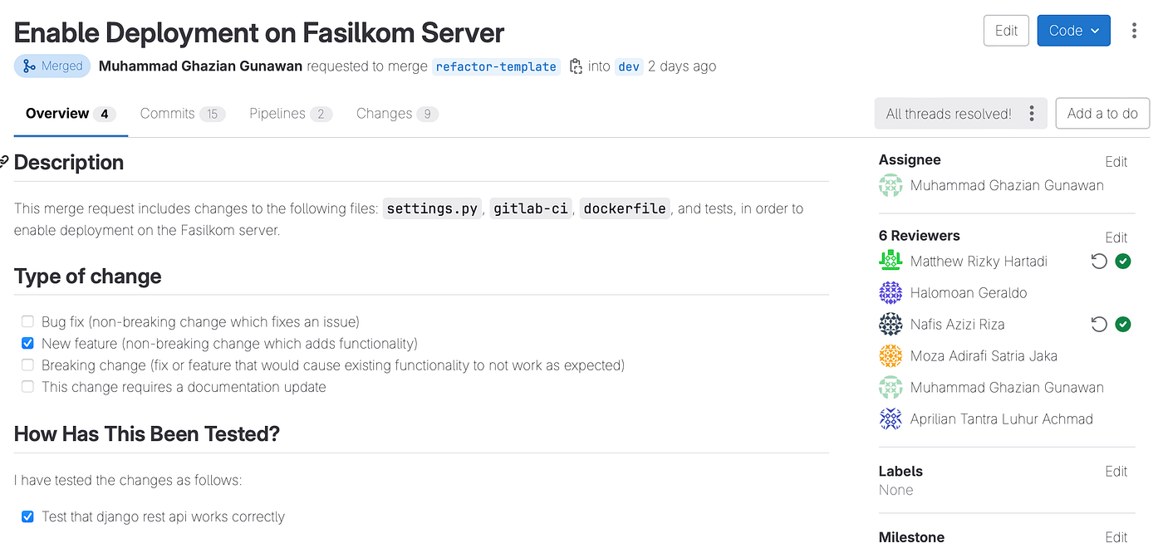Click the link anchor icon beside Description
1163x548 pixels.
pos(4,162)
